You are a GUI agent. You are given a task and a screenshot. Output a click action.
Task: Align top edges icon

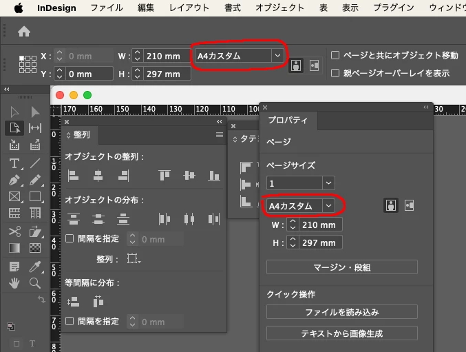coord(165,176)
